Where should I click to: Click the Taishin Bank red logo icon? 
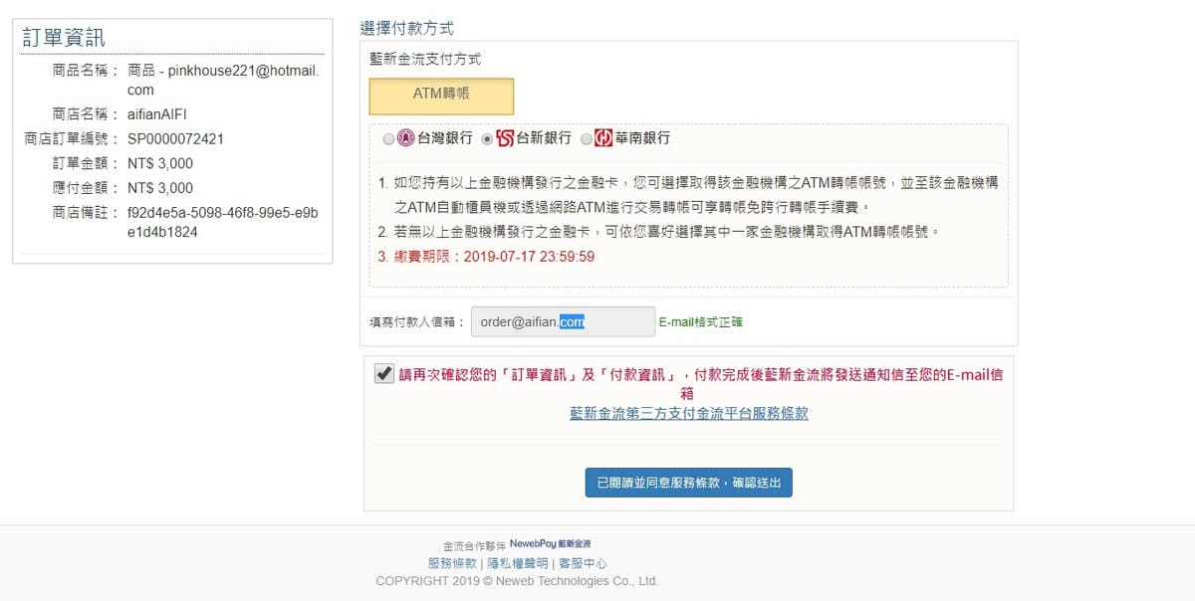pos(505,138)
